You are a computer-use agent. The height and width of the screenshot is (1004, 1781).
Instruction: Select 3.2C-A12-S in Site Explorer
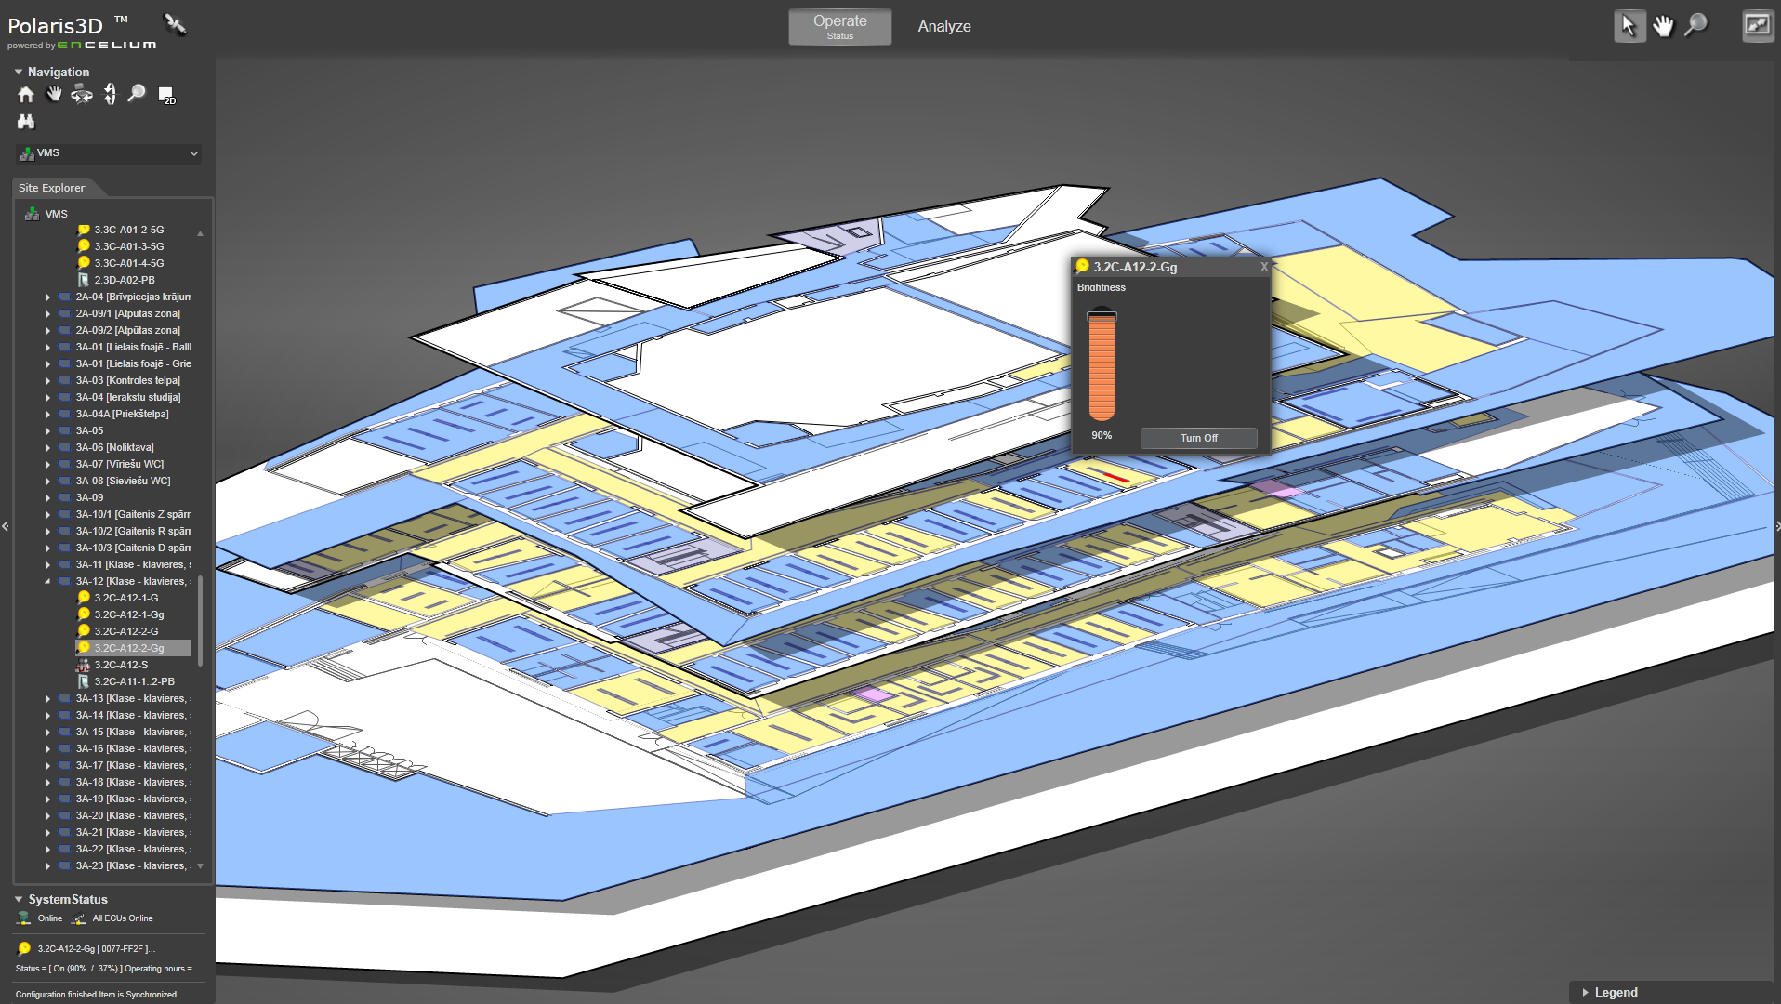[x=121, y=665]
